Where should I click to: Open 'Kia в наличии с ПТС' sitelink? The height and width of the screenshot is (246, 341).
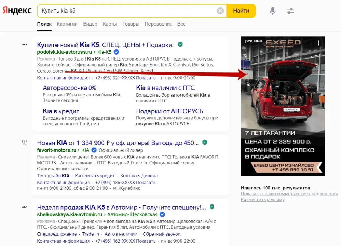point(165,88)
